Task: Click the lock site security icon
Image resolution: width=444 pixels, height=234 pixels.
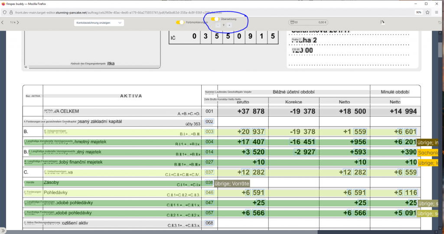Action: (x=11, y=13)
